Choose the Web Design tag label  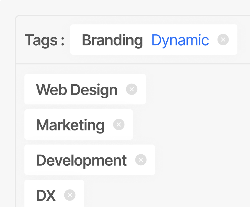click(x=77, y=90)
